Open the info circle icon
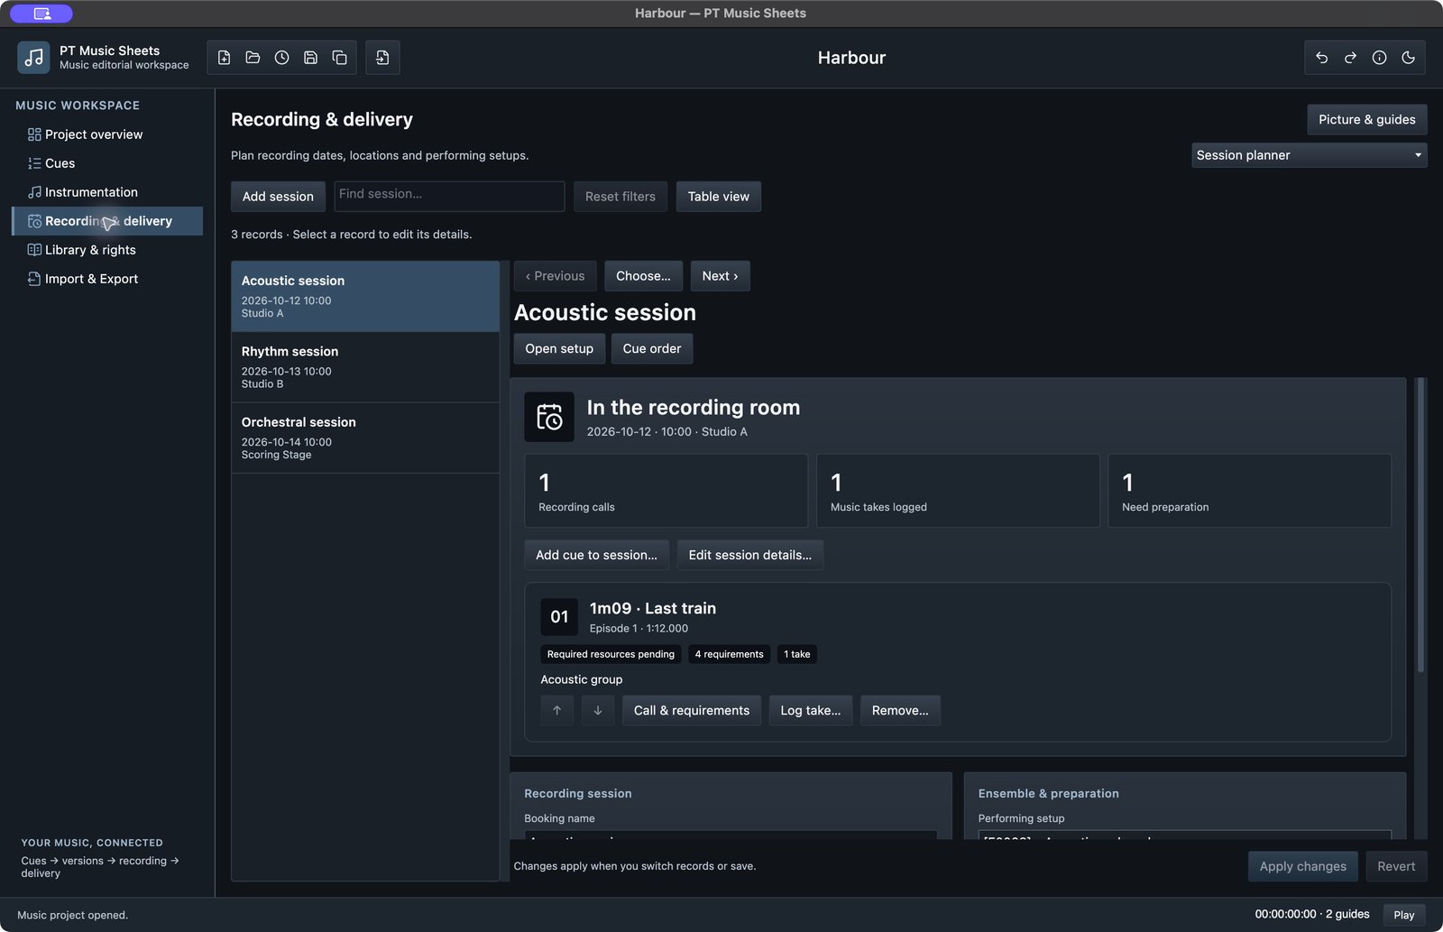 pyautogui.click(x=1380, y=58)
